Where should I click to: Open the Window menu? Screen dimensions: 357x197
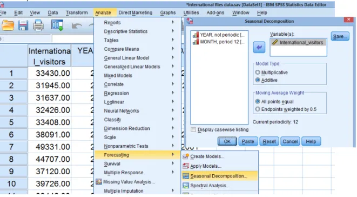(x=241, y=13)
